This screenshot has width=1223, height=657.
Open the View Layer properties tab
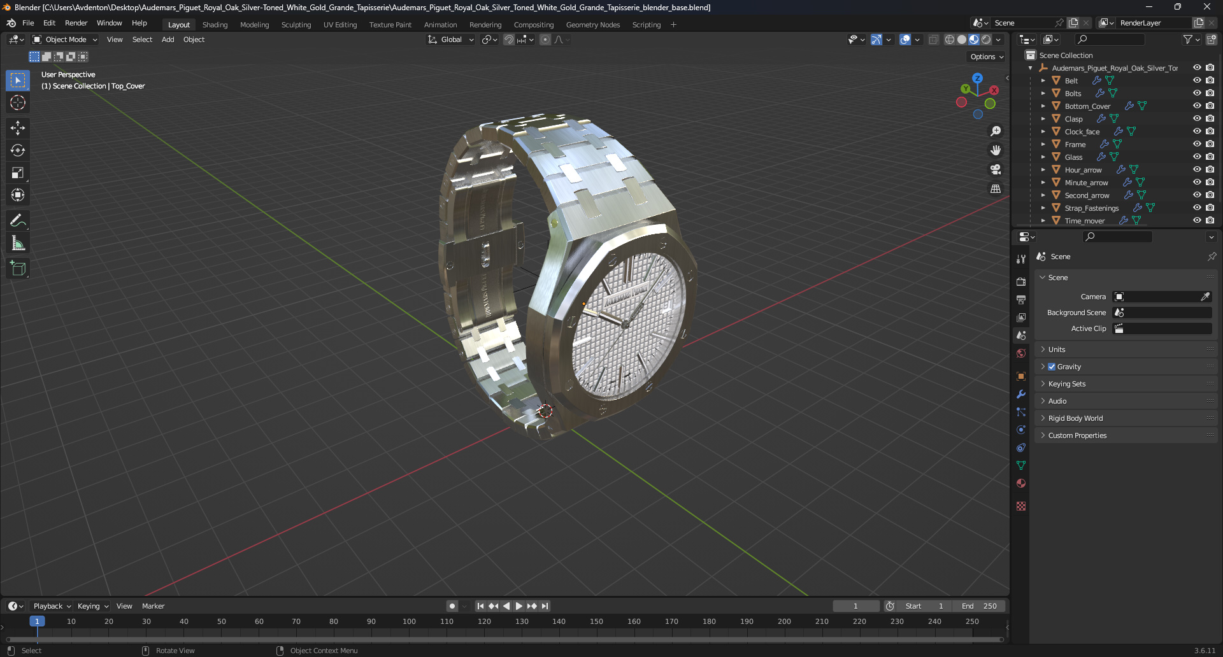[x=1021, y=317]
